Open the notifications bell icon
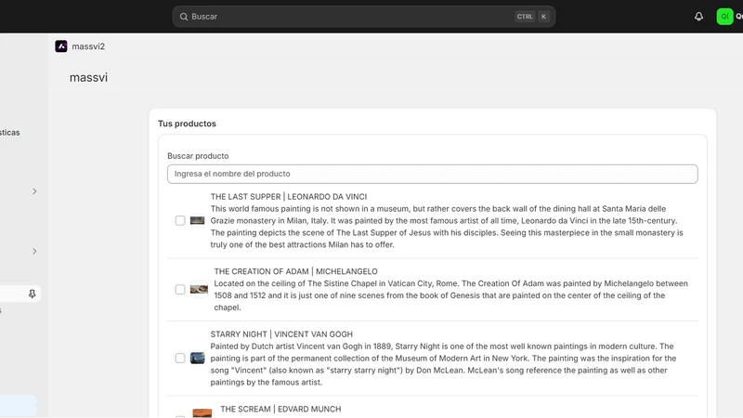Image resolution: width=743 pixels, height=418 pixels. point(698,17)
